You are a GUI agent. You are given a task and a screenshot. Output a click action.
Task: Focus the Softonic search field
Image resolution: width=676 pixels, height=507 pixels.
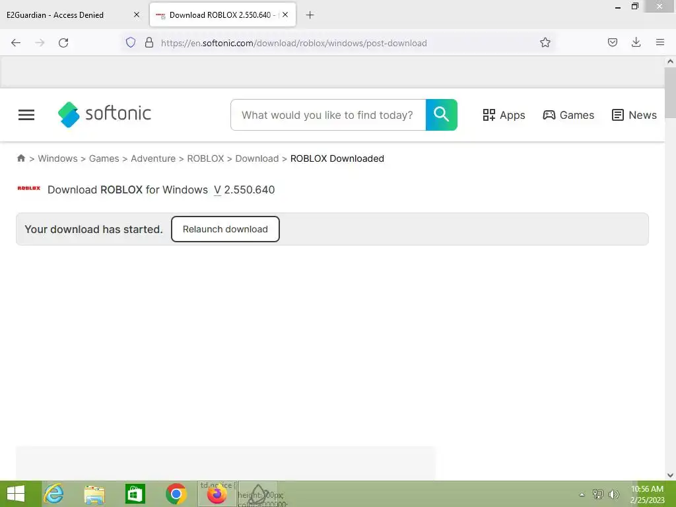click(x=328, y=115)
